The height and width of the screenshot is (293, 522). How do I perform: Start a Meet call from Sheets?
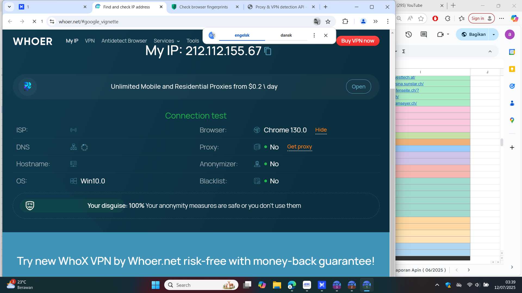tap(440, 34)
